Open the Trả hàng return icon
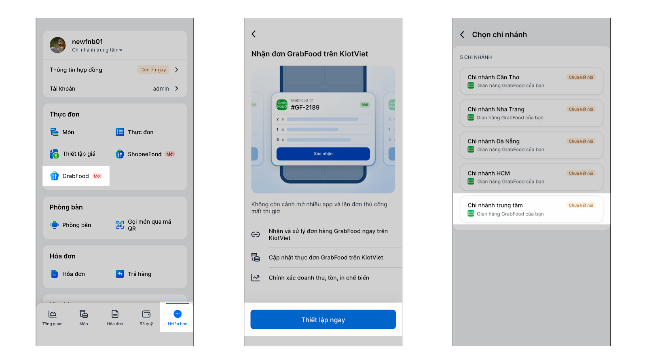 tap(120, 274)
